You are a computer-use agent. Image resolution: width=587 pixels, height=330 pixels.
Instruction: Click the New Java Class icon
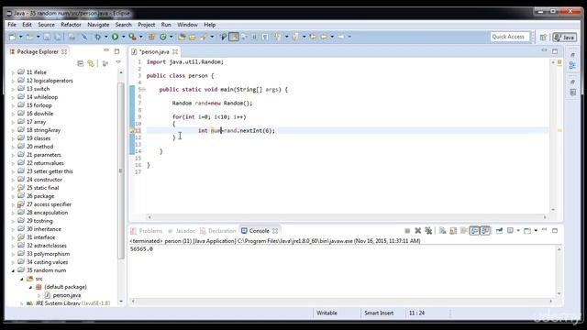[x=163, y=37]
